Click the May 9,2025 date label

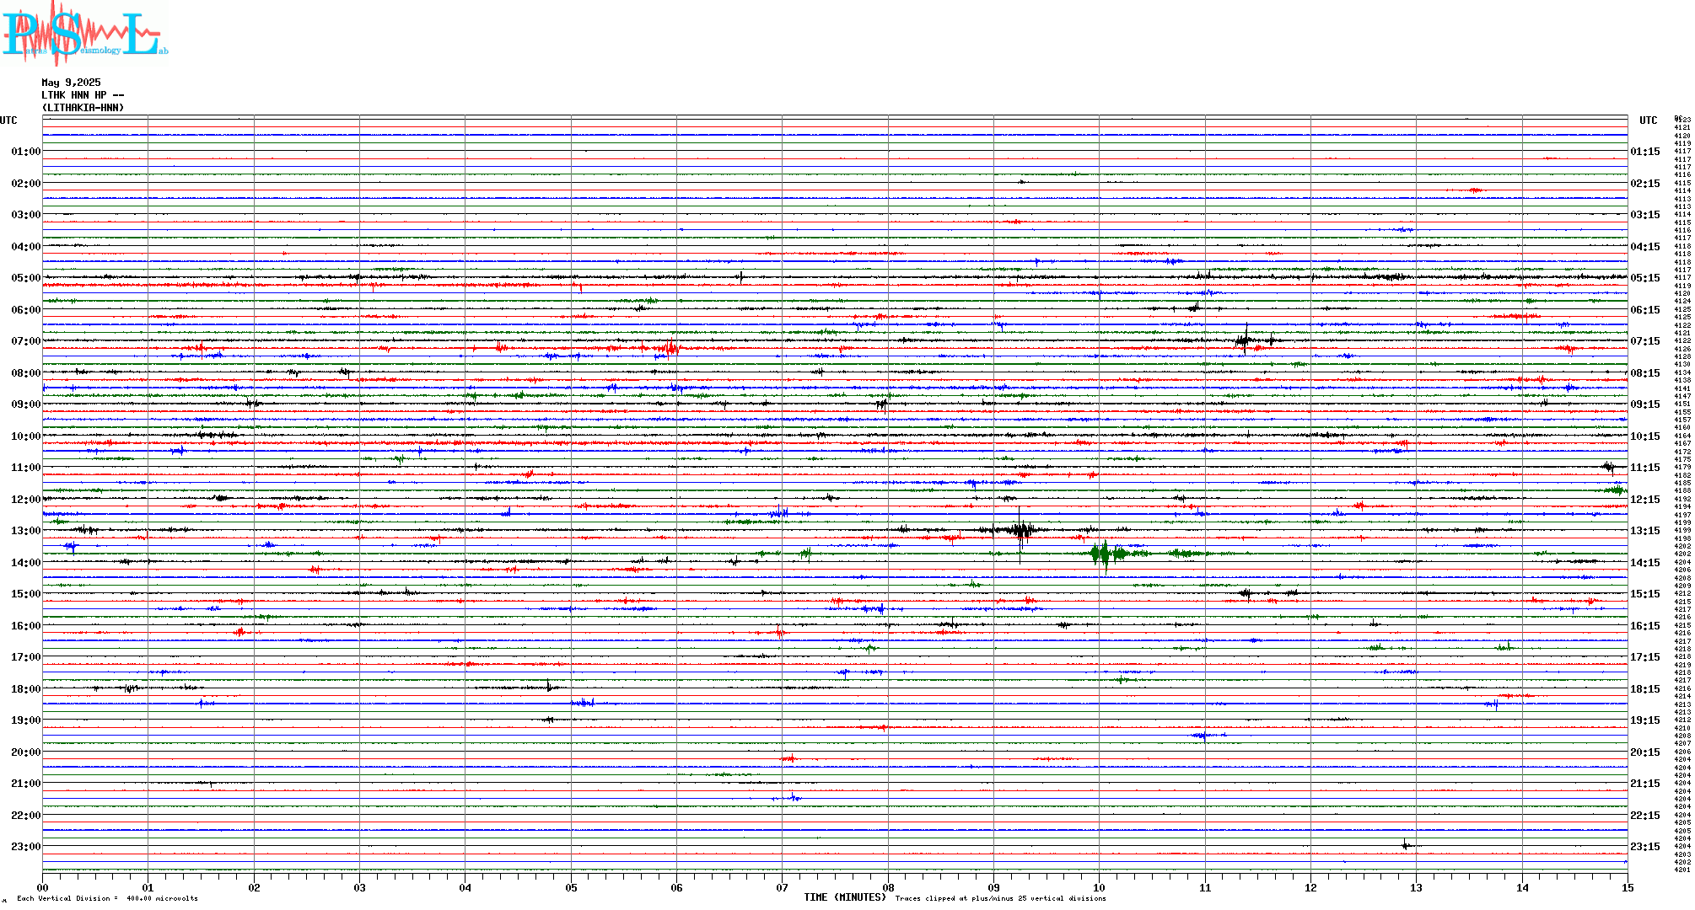(x=71, y=83)
